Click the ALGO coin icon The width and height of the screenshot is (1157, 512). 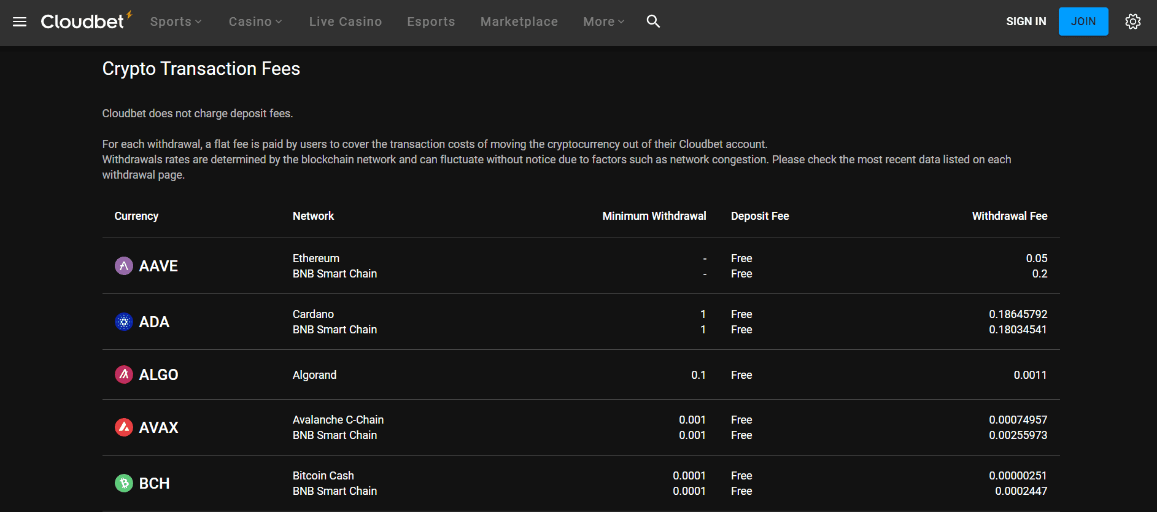[124, 374]
